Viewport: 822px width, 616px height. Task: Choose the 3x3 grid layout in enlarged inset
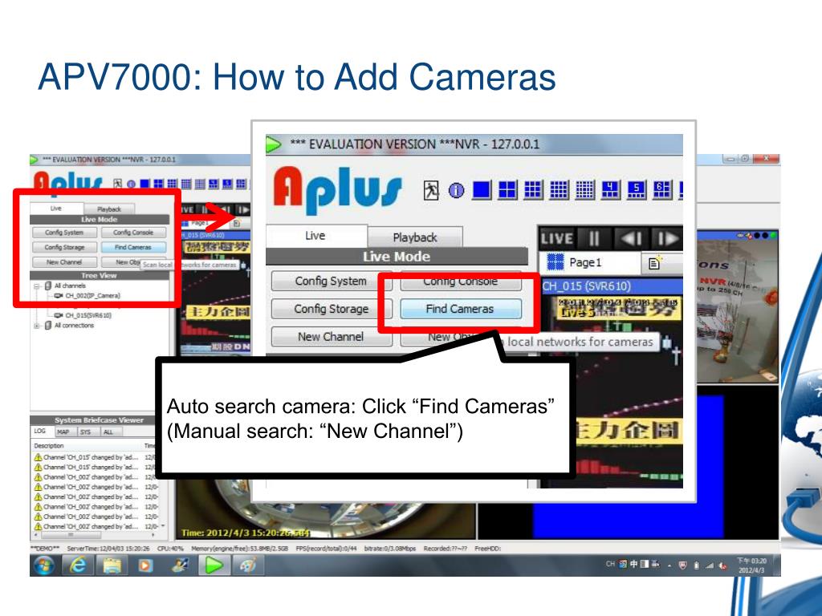pyautogui.click(x=533, y=189)
